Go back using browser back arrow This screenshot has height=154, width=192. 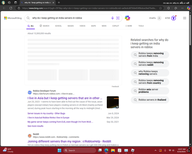(4, 8)
